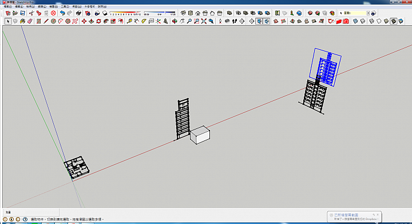Switch to the Top standard view
Screen dimensions: 412x224
191,13
